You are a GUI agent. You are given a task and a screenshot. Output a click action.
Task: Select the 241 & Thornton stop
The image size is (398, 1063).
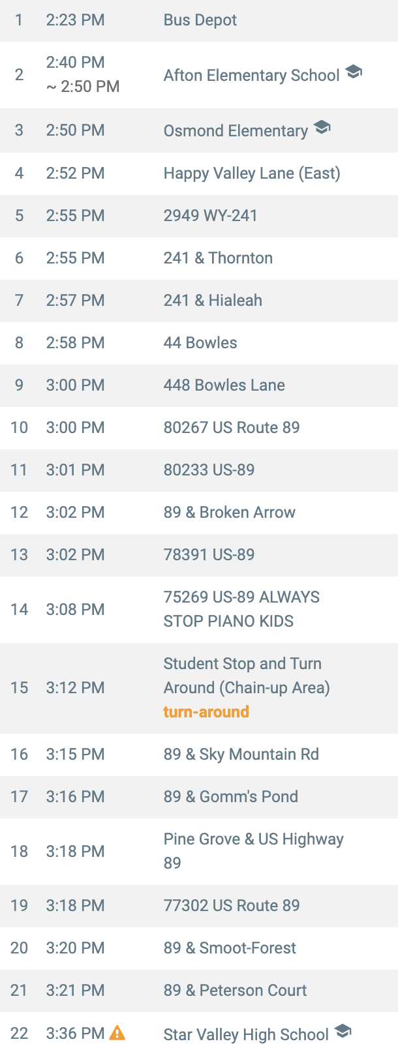218,258
